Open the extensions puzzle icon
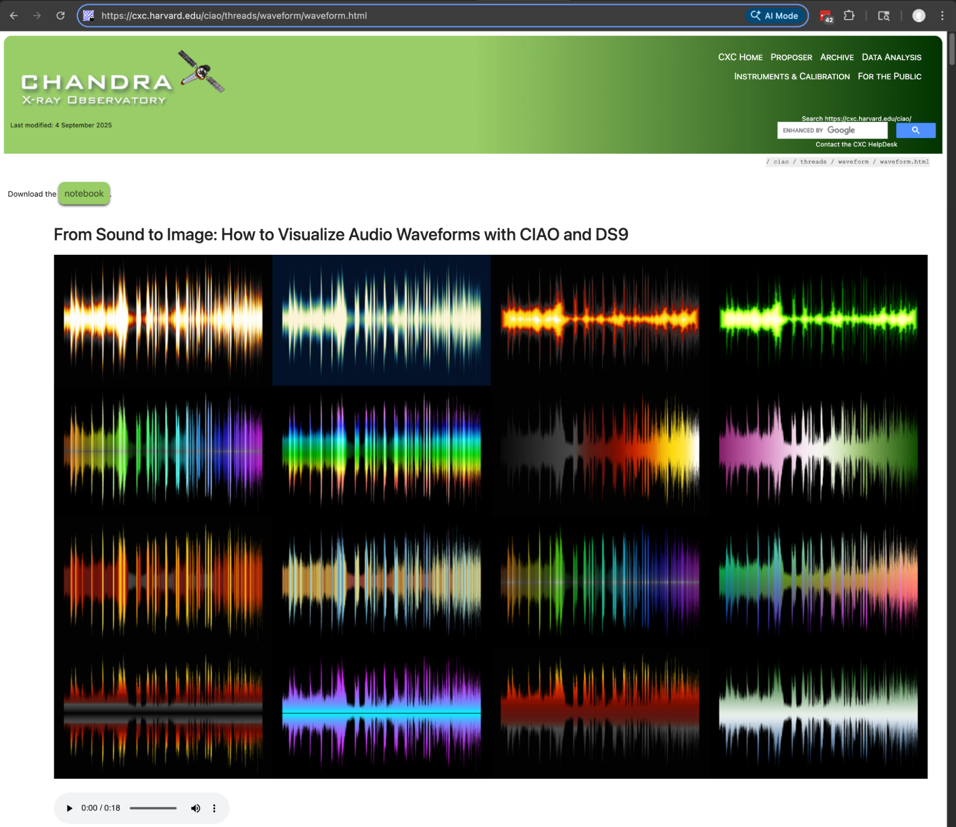Viewport: 956px width, 827px height. pos(849,16)
